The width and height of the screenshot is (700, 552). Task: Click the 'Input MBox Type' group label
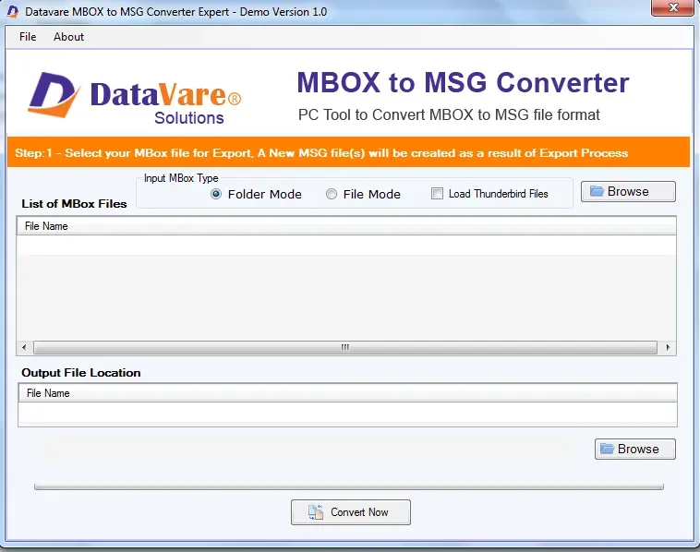tap(181, 178)
